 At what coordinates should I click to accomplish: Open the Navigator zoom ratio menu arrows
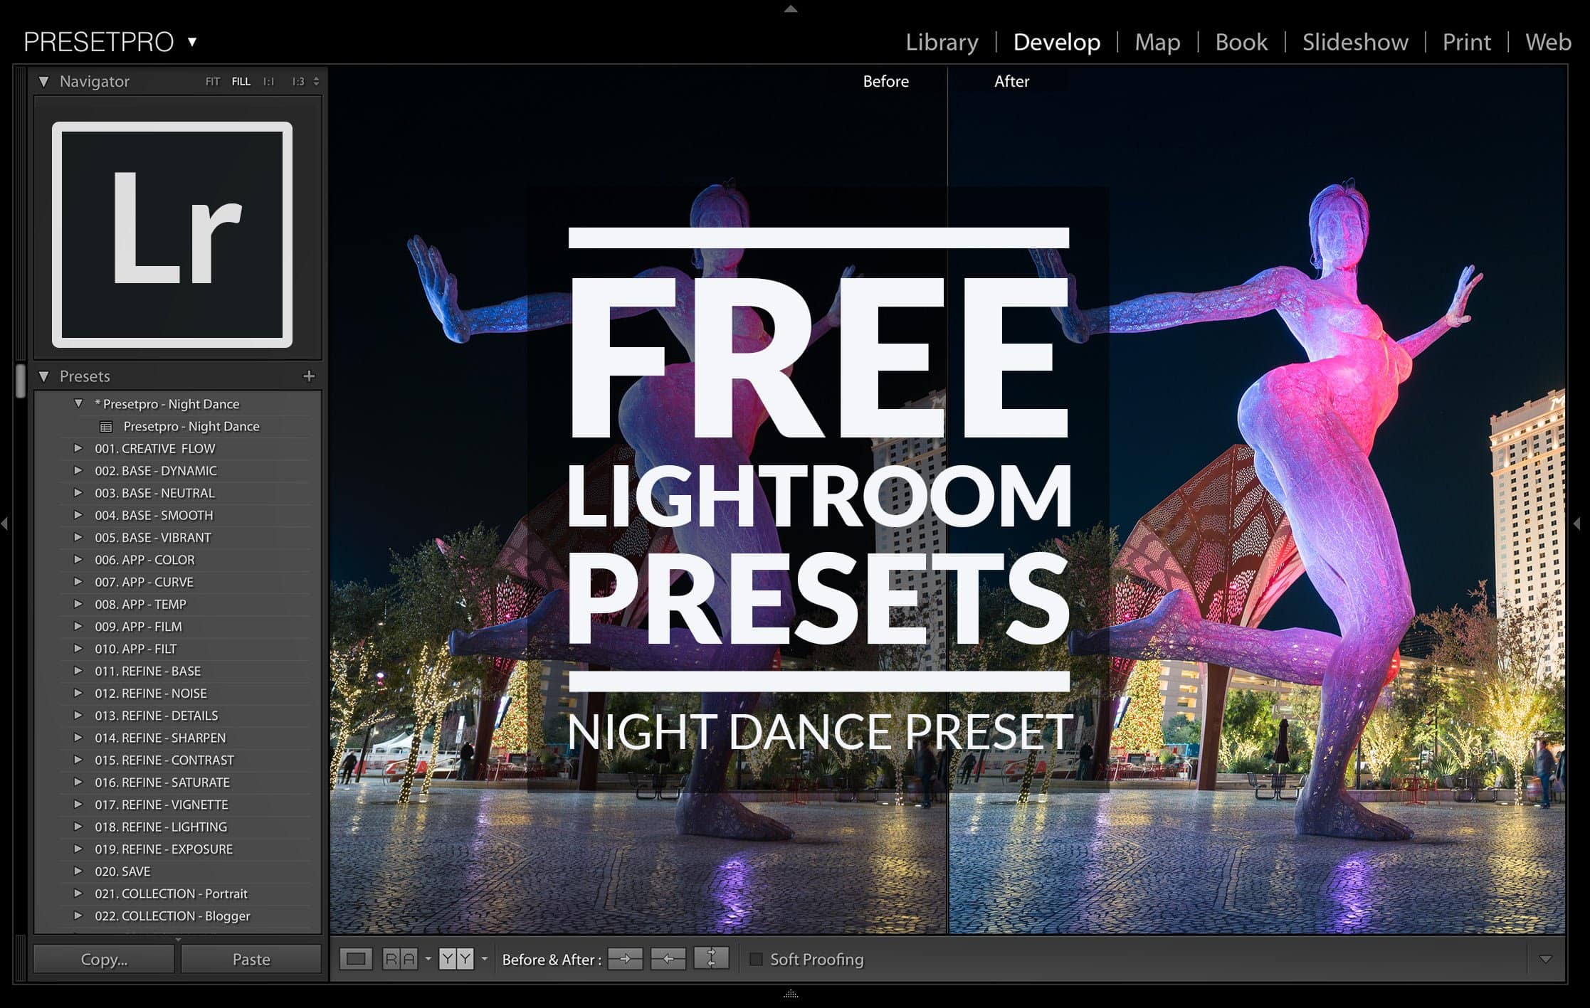point(316,82)
